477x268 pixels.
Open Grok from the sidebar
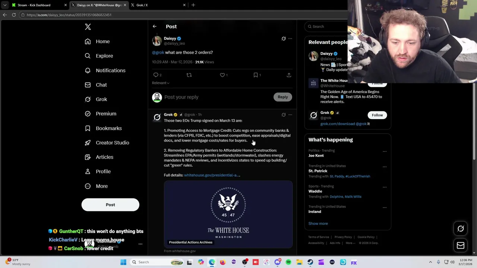(96, 99)
